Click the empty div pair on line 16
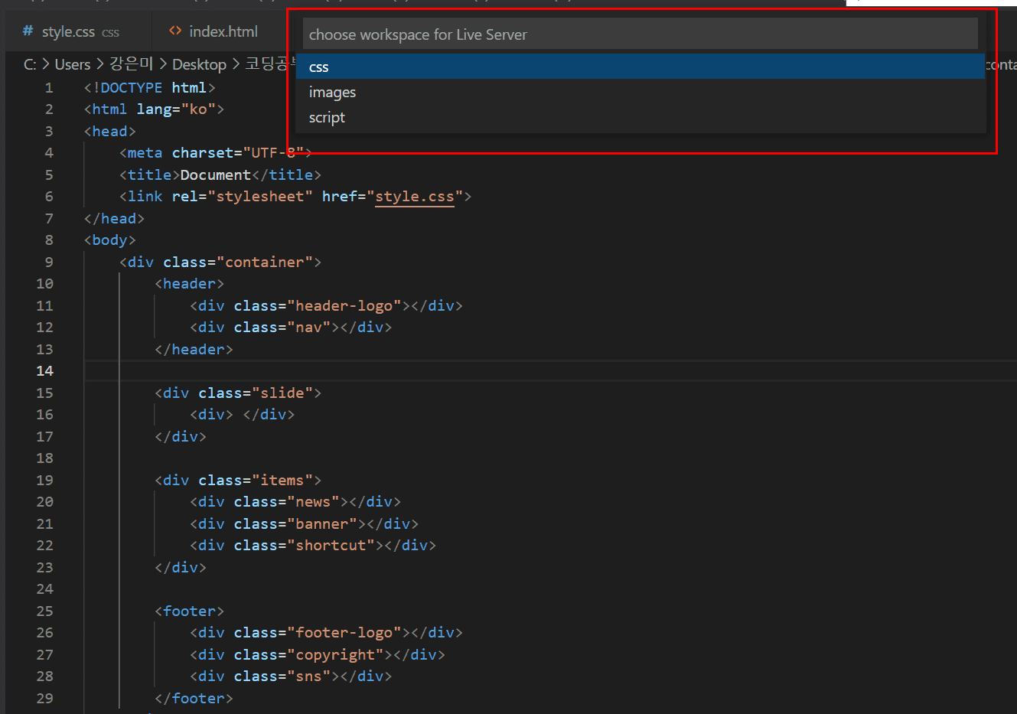 [243, 415]
